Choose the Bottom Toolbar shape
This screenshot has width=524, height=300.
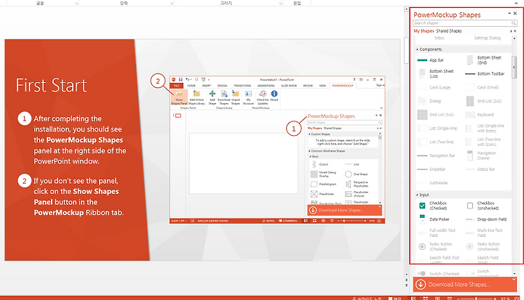[x=485, y=74]
